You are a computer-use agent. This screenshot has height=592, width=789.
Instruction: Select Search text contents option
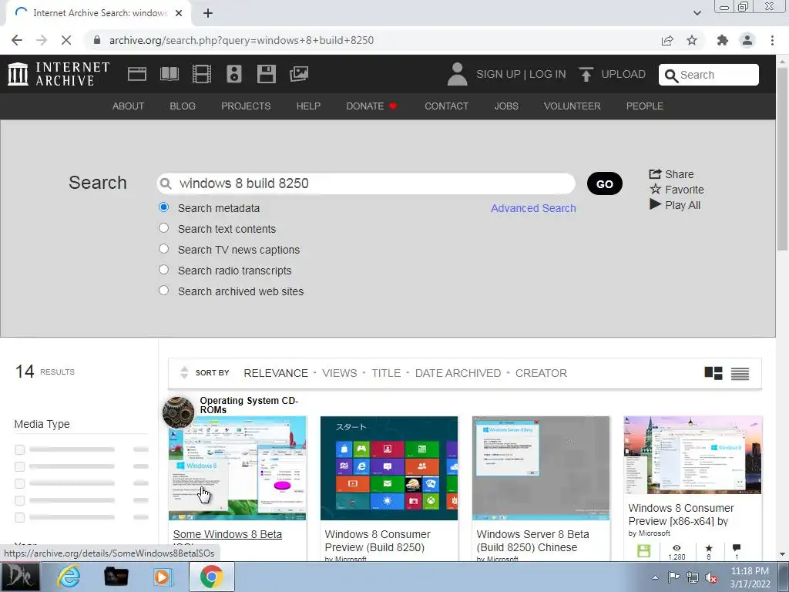pyautogui.click(x=163, y=228)
